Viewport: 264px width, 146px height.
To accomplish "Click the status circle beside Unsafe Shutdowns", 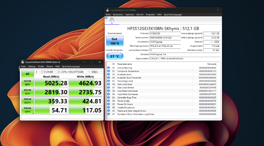I will point(109,107).
